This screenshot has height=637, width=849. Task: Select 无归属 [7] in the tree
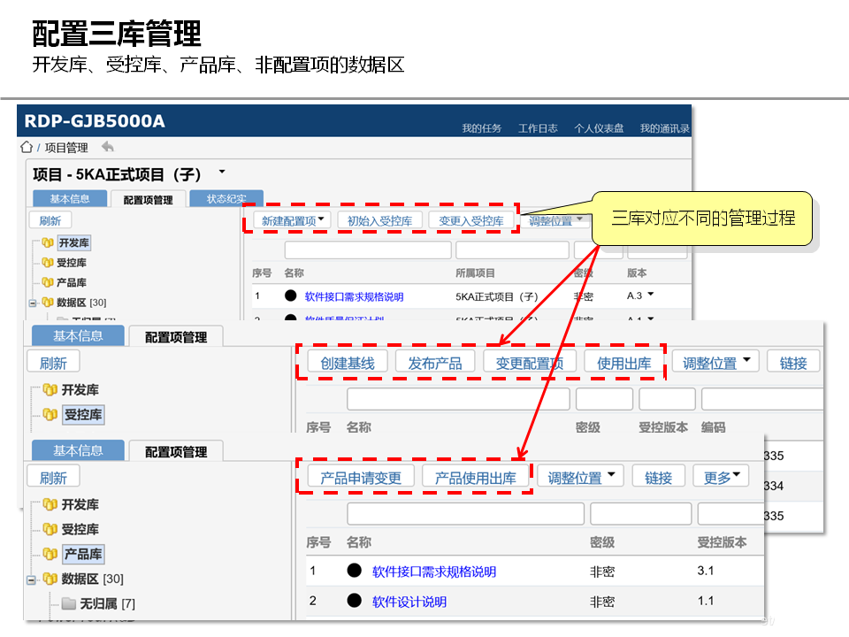(107, 602)
